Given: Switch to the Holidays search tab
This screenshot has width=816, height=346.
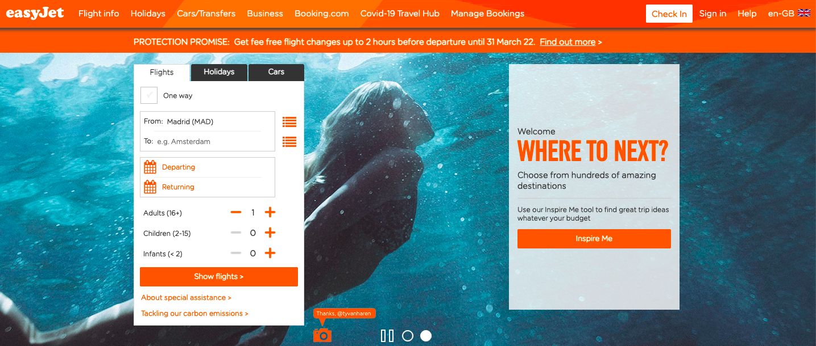Looking at the screenshot, I should click(219, 72).
